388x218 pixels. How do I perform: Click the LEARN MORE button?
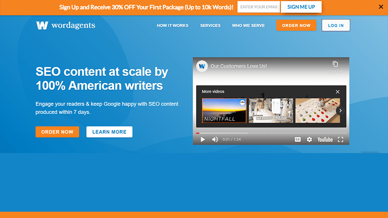pos(110,132)
